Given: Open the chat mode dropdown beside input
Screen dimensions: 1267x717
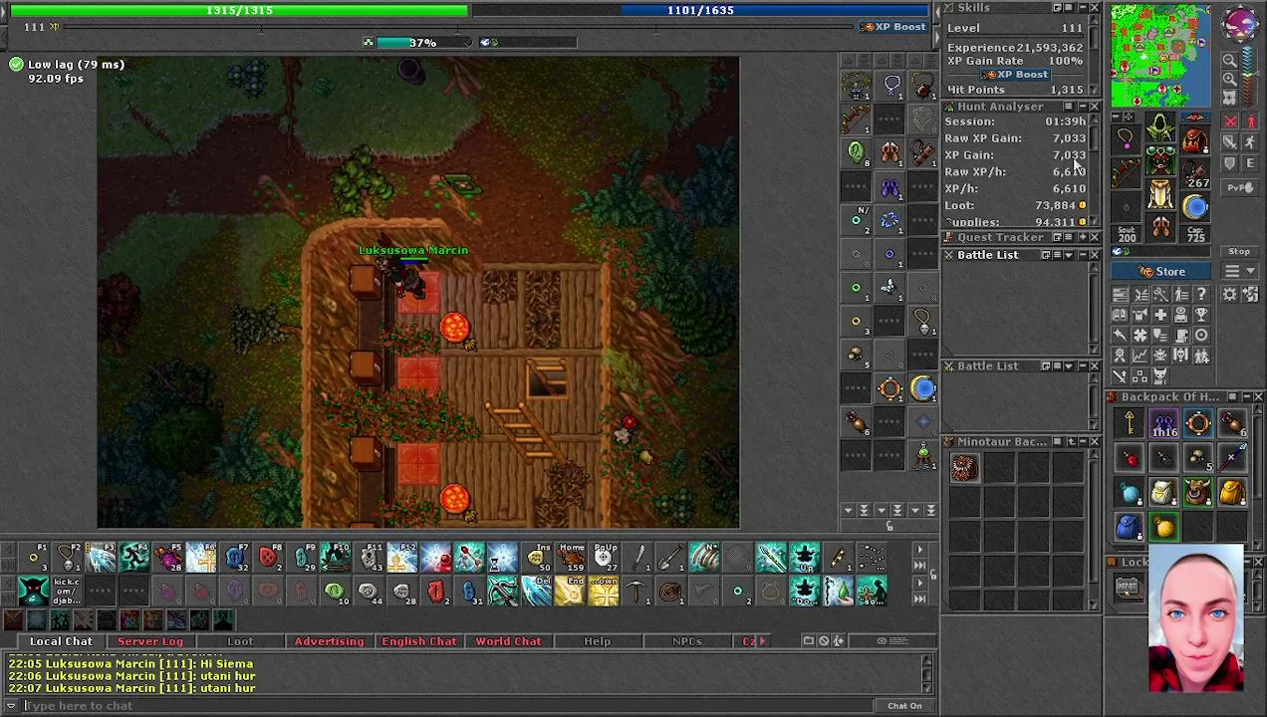Looking at the screenshot, I should click(x=11, y=706).
